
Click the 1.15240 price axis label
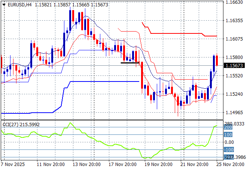(235, 94)
